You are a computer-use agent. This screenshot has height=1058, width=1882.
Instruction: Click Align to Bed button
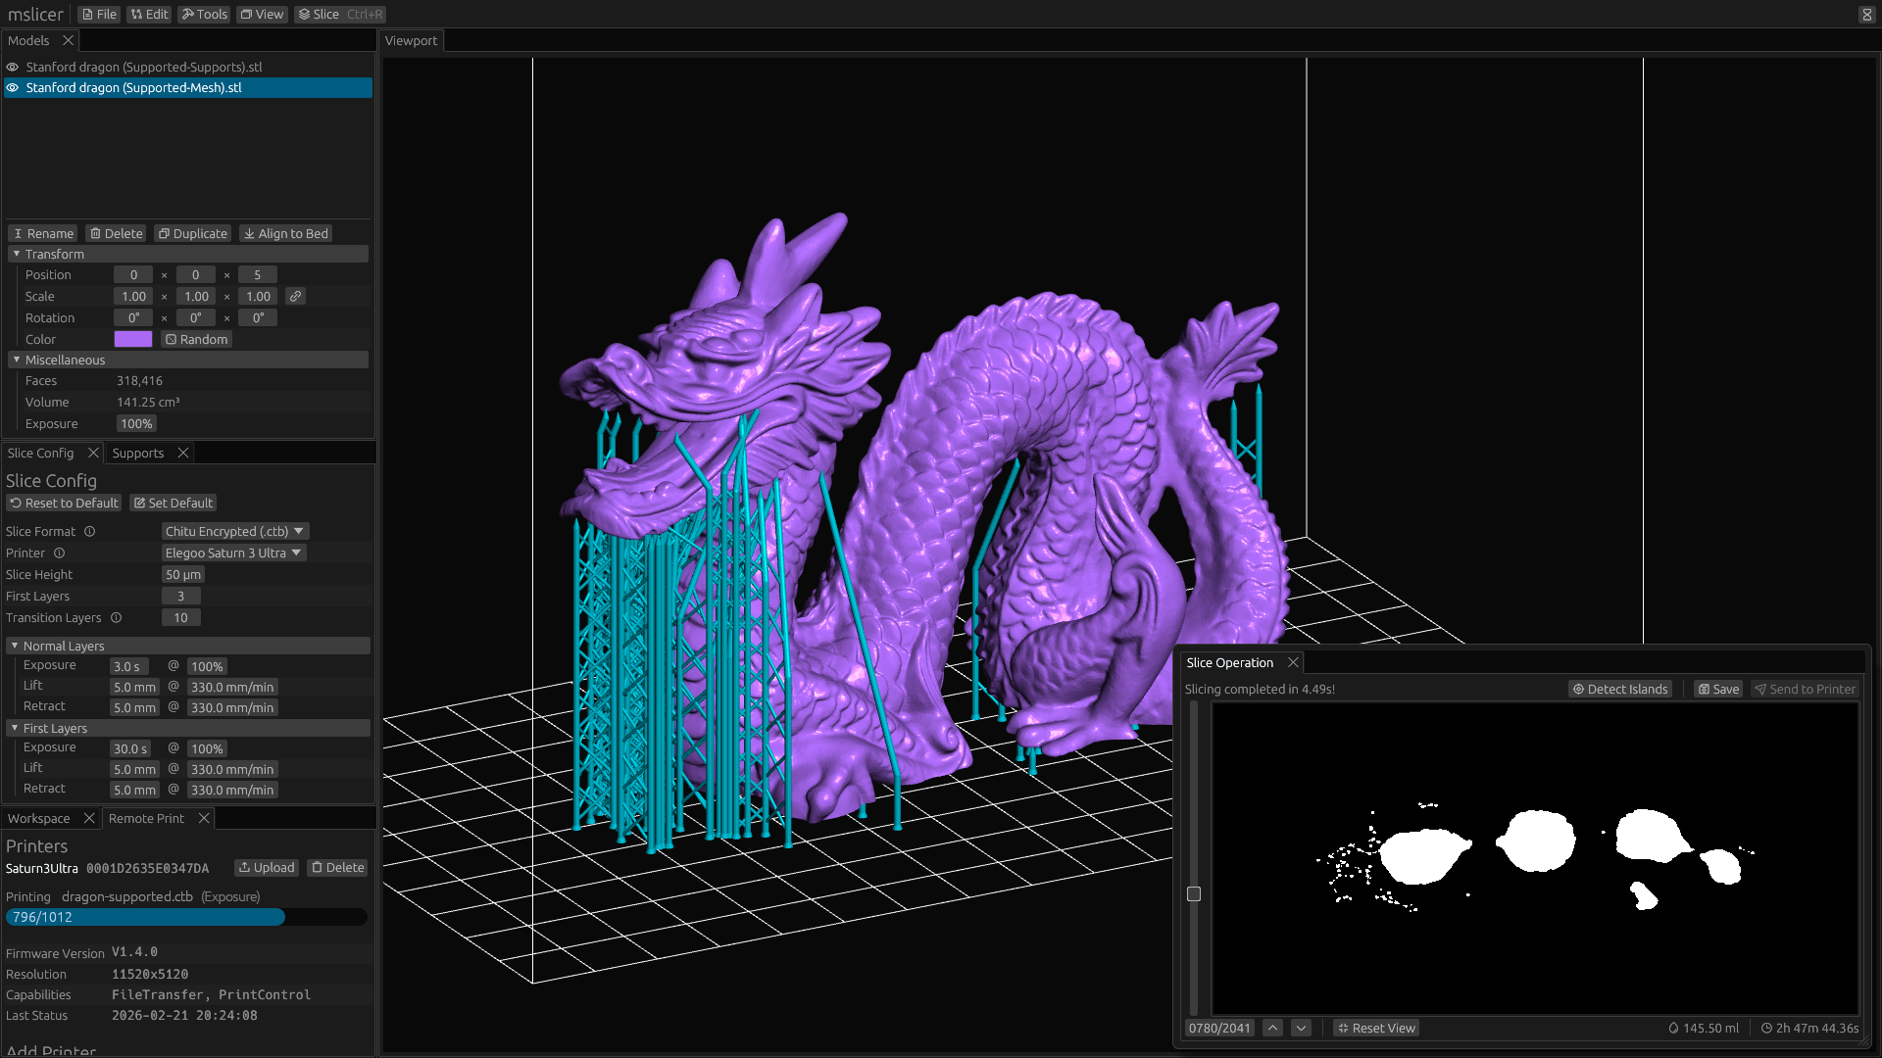point(285,233)
